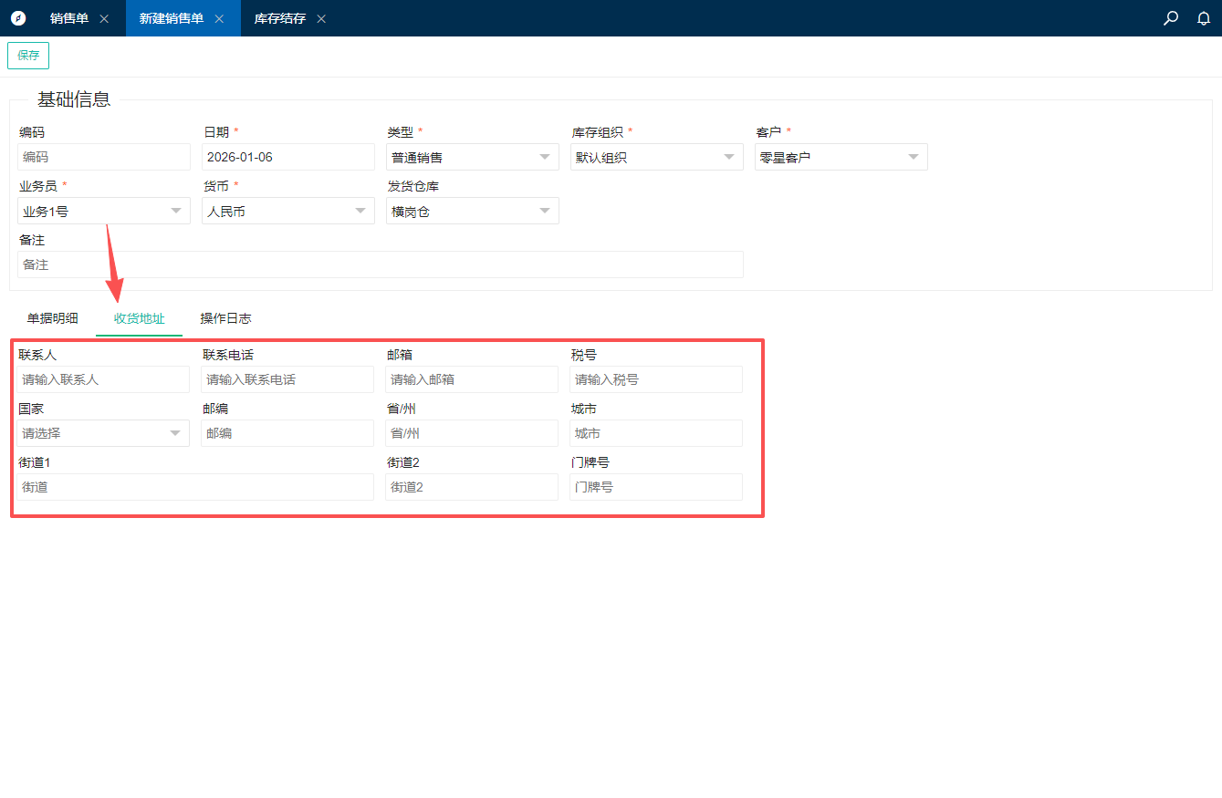This screenshot has width=1222, height=798.
Task: Focus the 备注 remarks field
Action: tap(380, 264)
